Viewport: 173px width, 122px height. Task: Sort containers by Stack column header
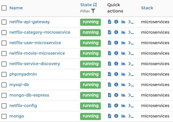(x=147, y=8)
